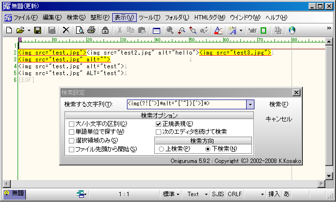Viewport: 336px width, 202px height.
Task: Open the 整形 menu
Action: tap(100, 18)
